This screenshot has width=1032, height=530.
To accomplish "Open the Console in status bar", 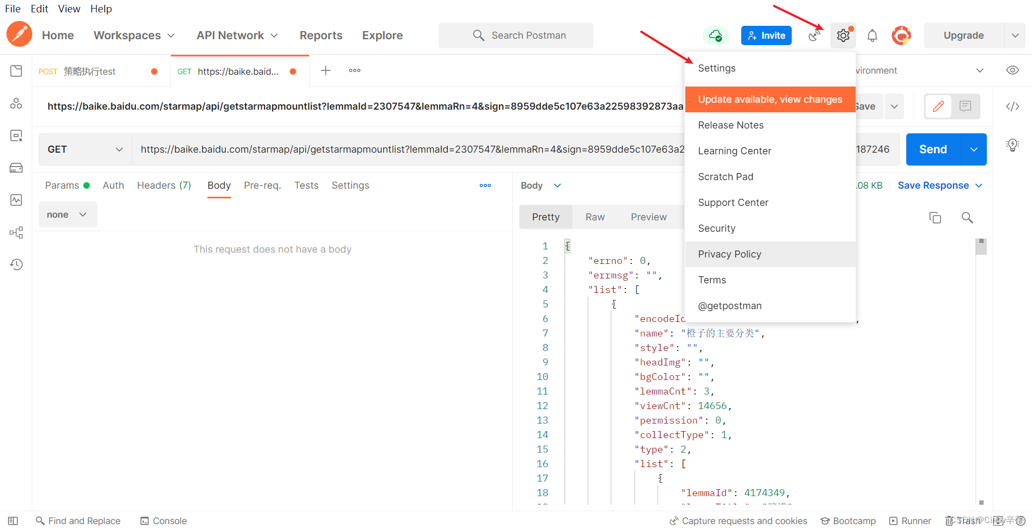I will [x=163, y=521].
